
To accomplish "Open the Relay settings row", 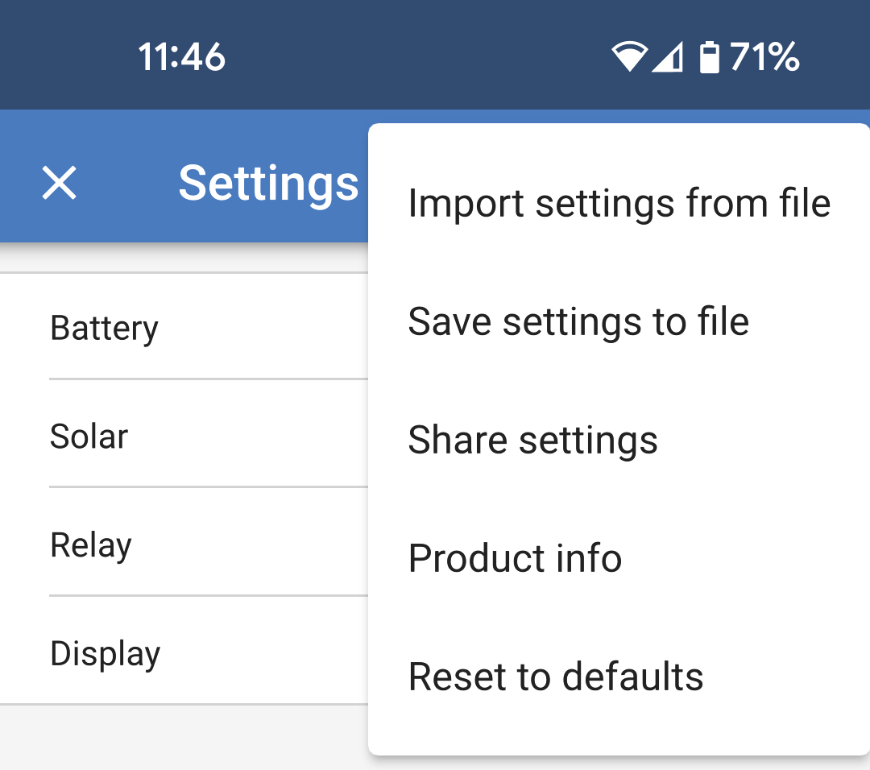I will [x=91, y=545].
